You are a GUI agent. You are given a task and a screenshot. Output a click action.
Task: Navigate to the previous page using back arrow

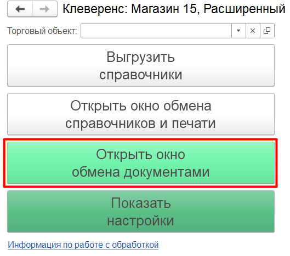pos(20,9)
